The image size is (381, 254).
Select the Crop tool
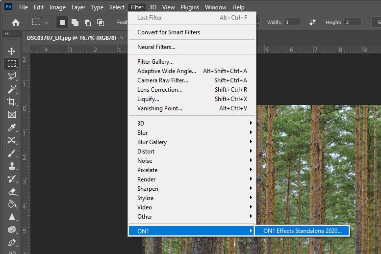[x=11, y=102]
